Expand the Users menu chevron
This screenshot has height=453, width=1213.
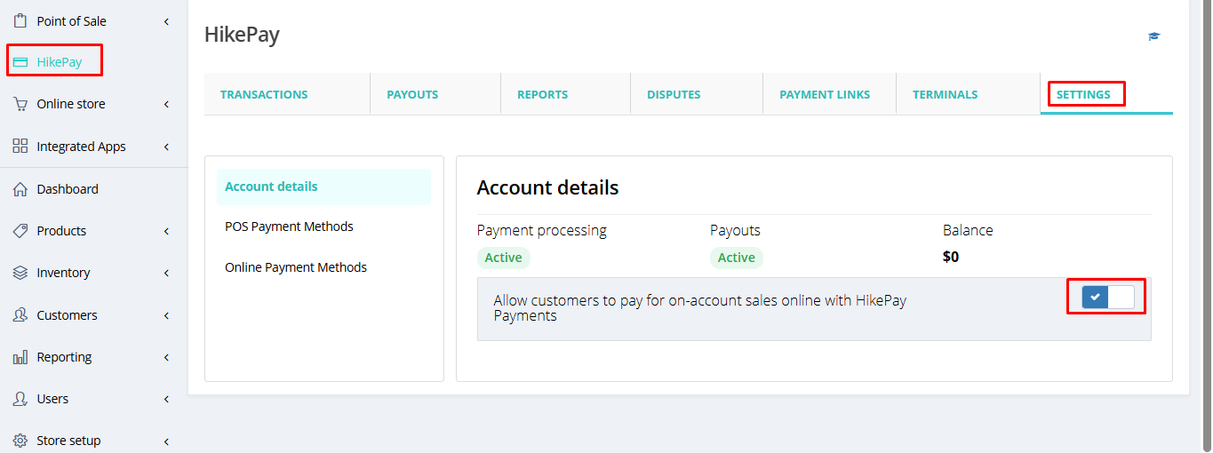tap(166, 399)
